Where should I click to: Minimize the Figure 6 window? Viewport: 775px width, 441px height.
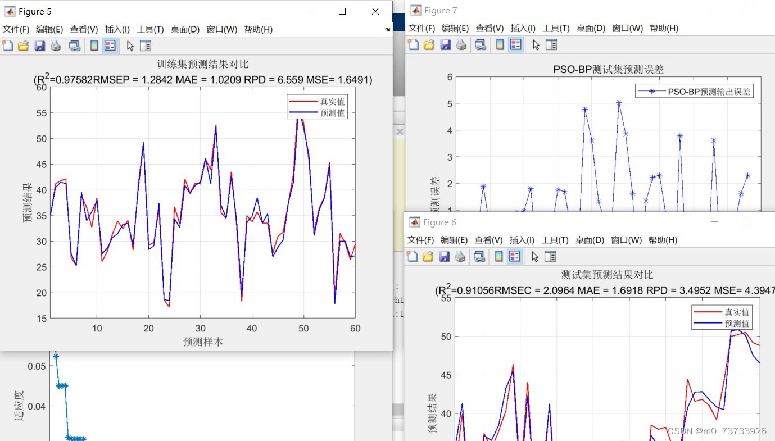pos(714,222)
